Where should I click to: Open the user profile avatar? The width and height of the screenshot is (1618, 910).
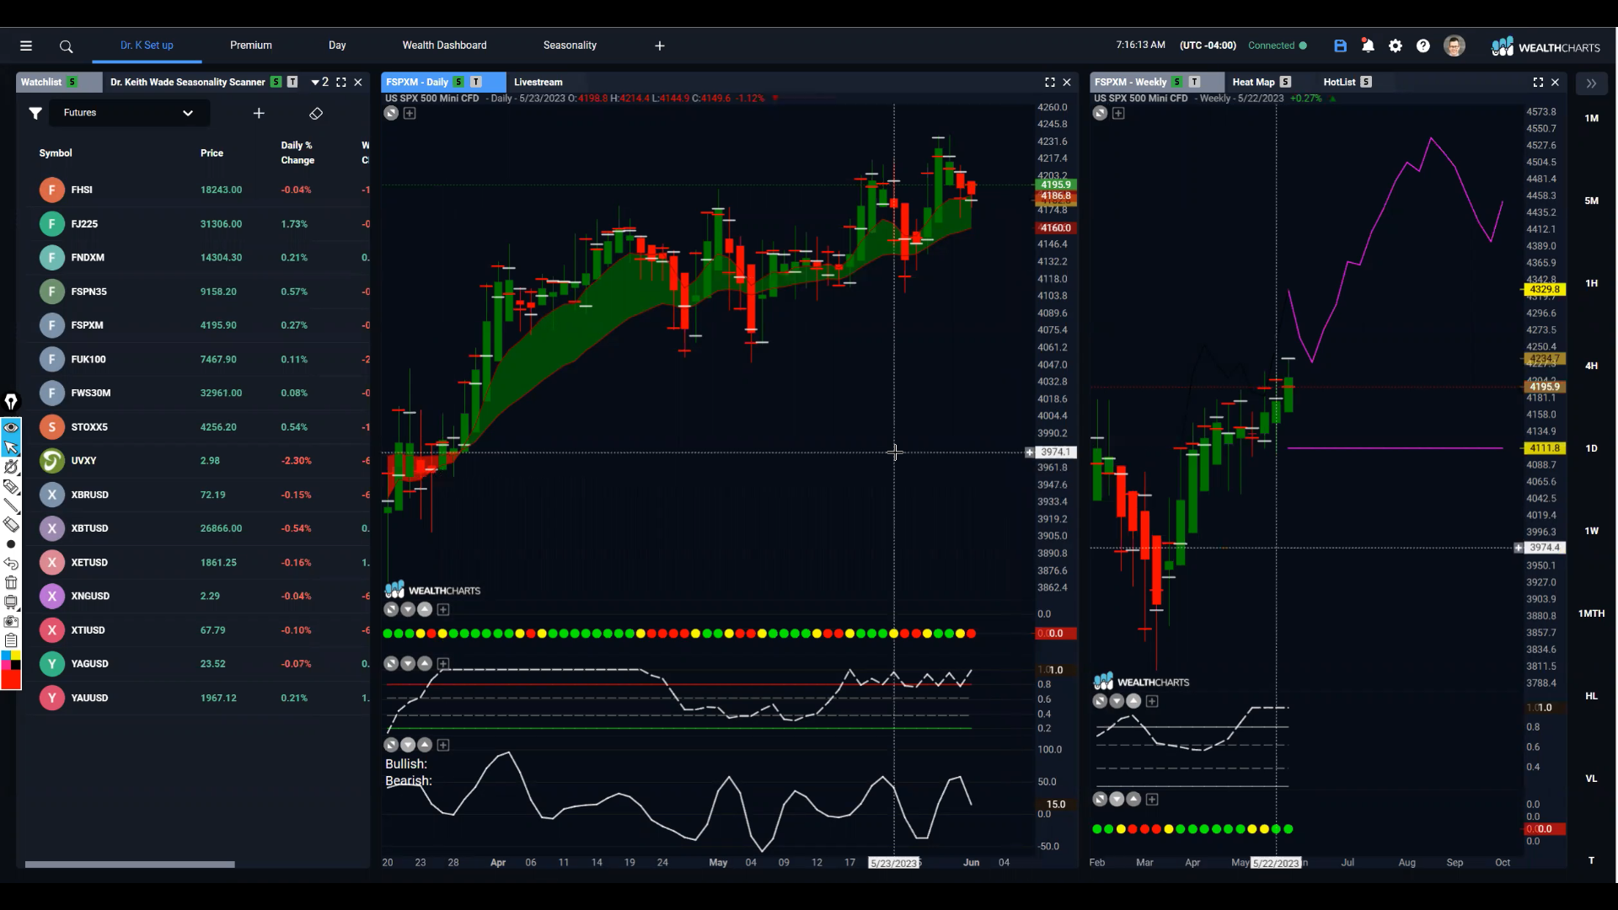[1454, 46]
